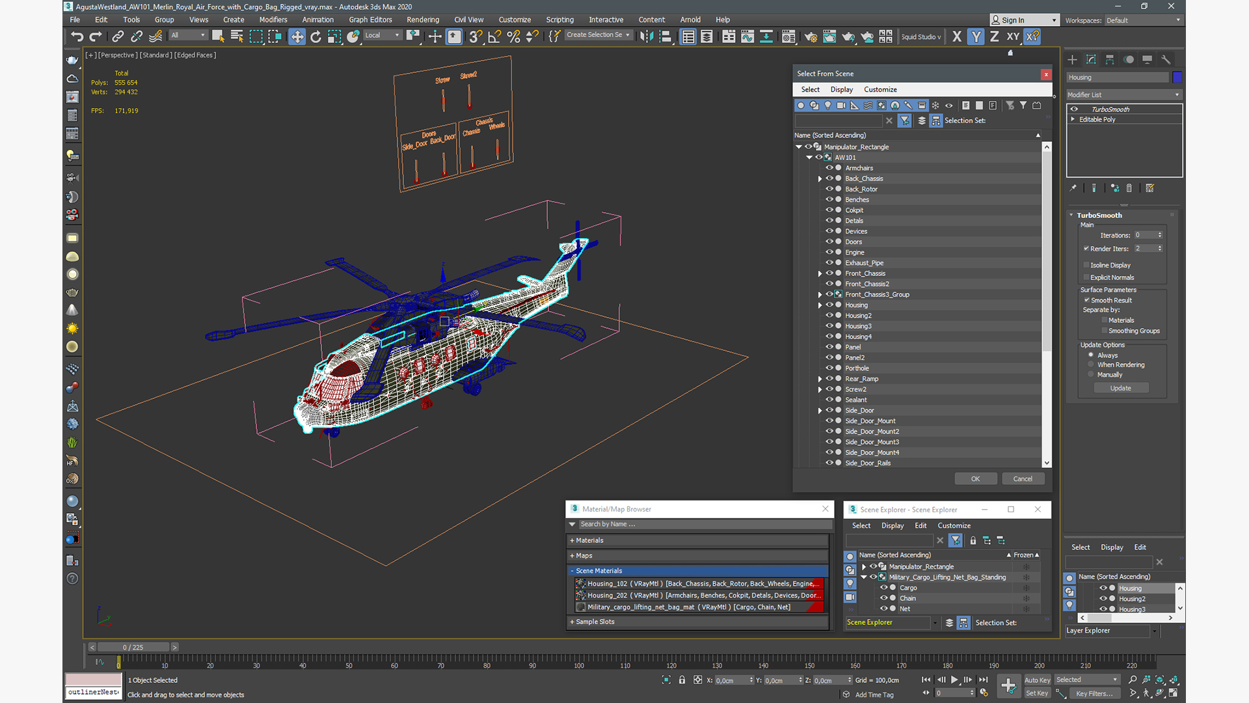
Task: Click time slider showing 0 / 225
Action: [133, 647]
